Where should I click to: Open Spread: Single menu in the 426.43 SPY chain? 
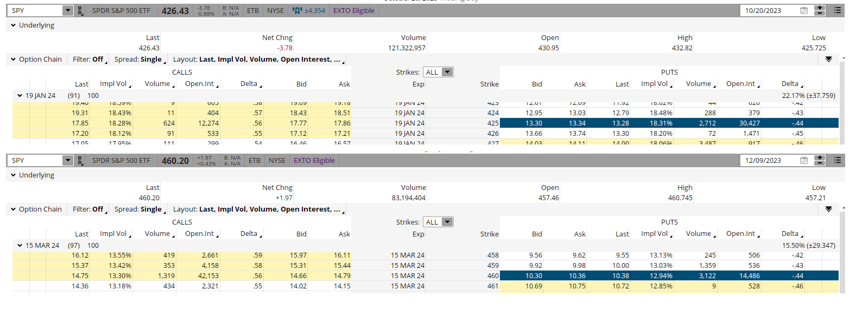click(138, 60)
